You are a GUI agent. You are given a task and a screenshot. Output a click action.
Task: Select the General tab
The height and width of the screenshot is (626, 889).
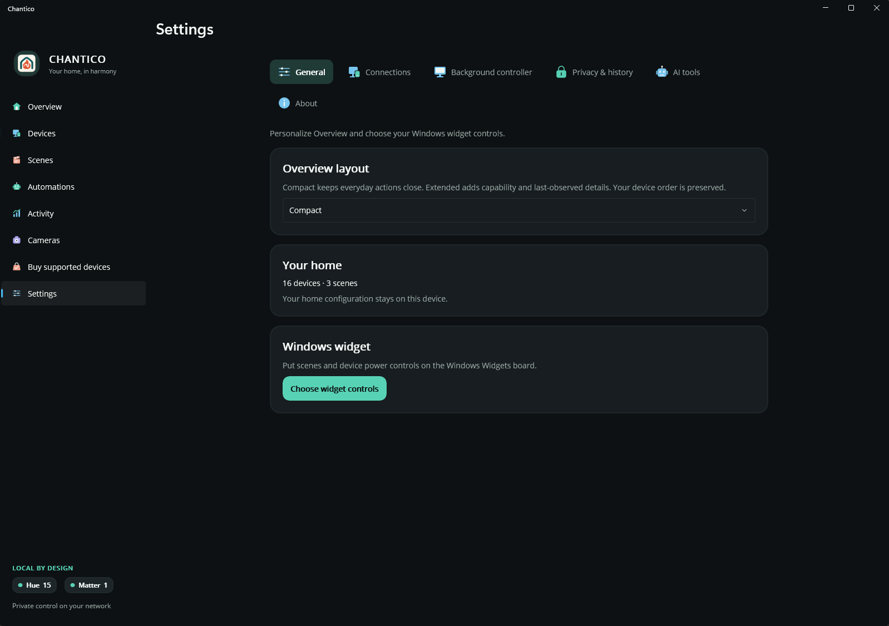click(302, 72)
